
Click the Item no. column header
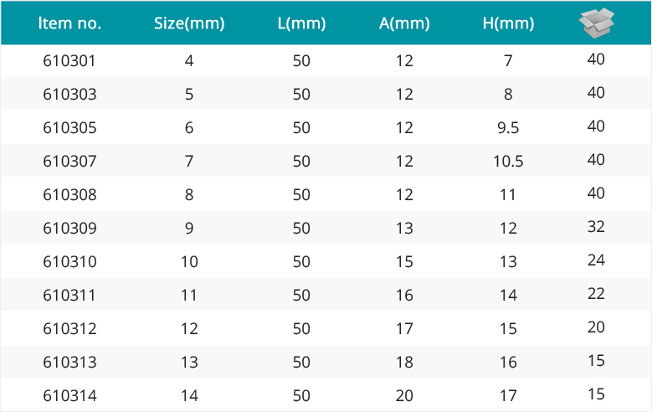pyautogui.click(x=69, y=23)
